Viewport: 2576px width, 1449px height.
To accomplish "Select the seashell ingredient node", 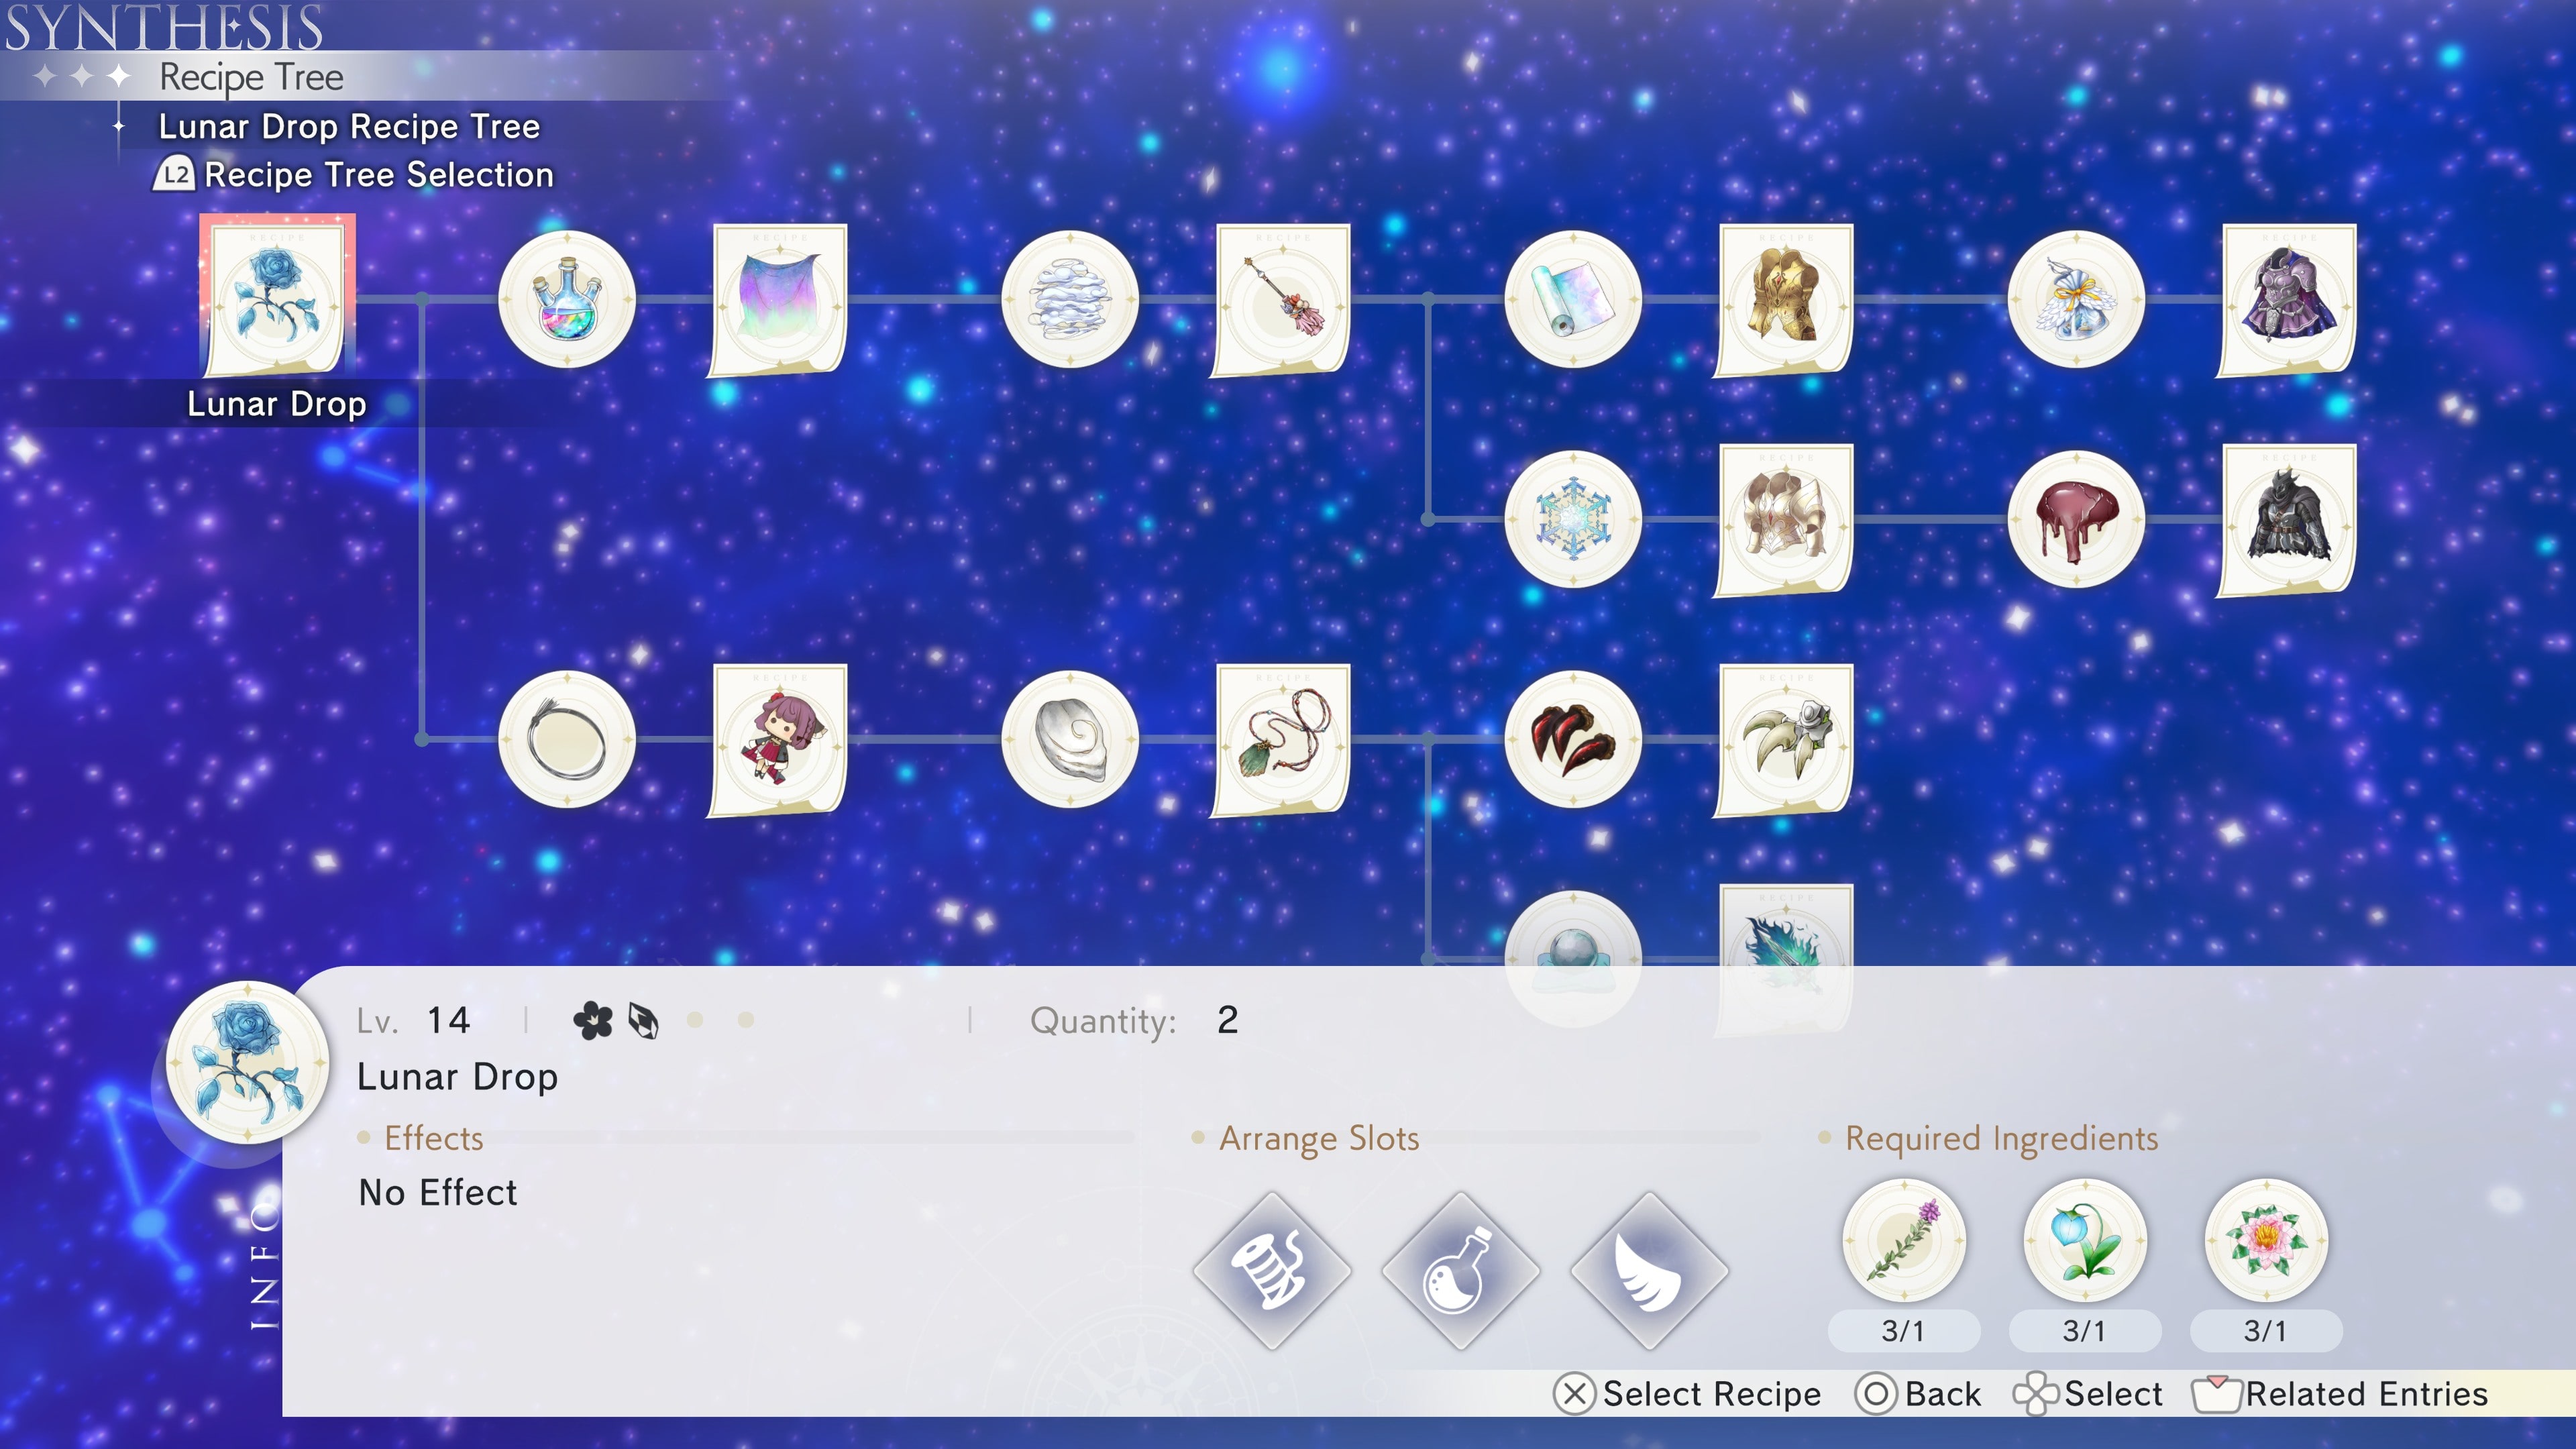I will pos(1073,740).
